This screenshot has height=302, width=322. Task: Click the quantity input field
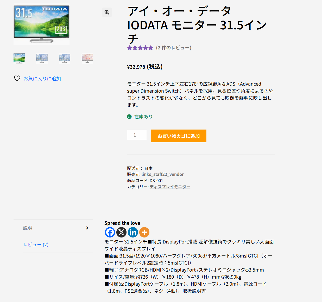137,135
